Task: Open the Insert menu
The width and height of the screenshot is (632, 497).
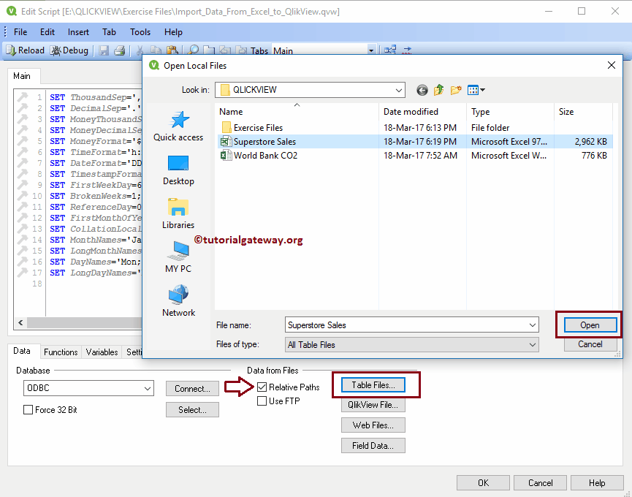Action: 78,32
